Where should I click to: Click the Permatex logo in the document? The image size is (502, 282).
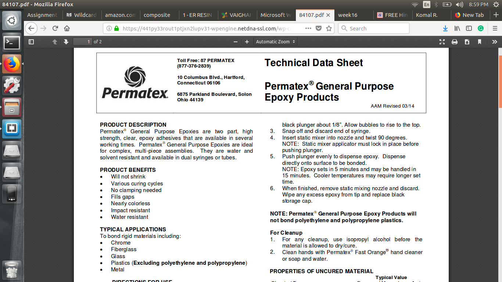[135, 83]
